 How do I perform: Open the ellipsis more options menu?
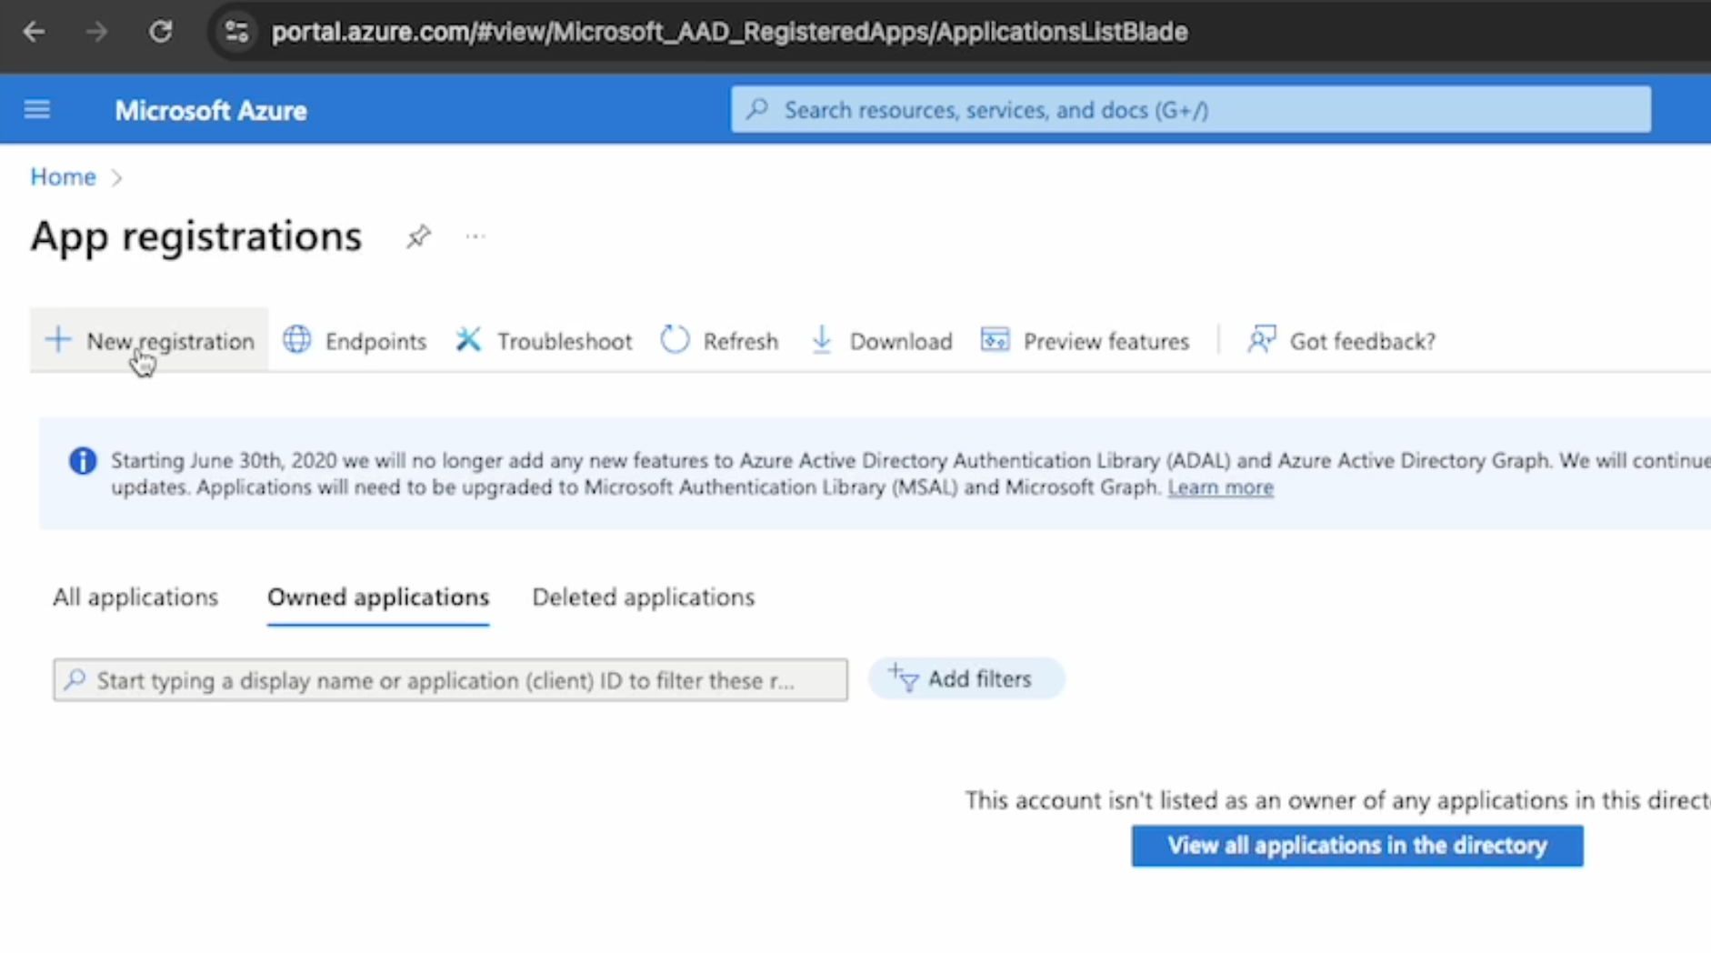pos(475,237)
